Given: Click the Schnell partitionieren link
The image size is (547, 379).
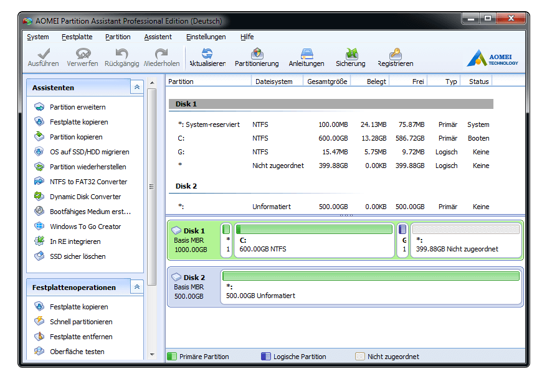Looking at the screenshot, I should 81,322.
